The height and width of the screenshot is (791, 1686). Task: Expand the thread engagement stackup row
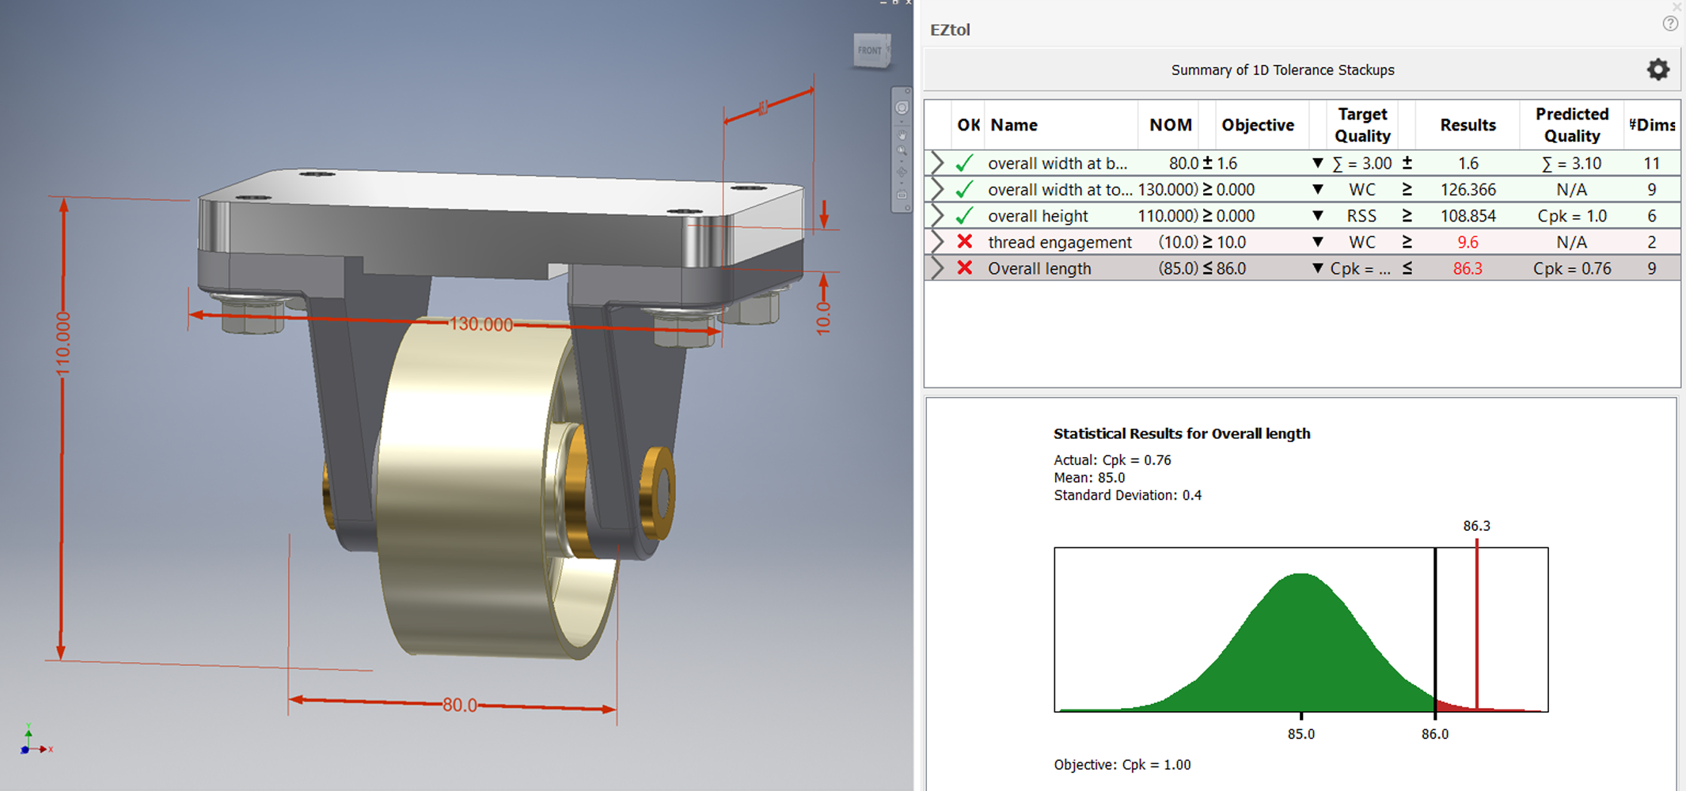pos(938,242)
